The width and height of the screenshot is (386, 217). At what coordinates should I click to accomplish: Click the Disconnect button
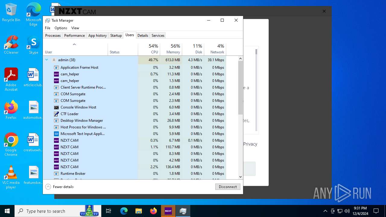coord(228,187)
